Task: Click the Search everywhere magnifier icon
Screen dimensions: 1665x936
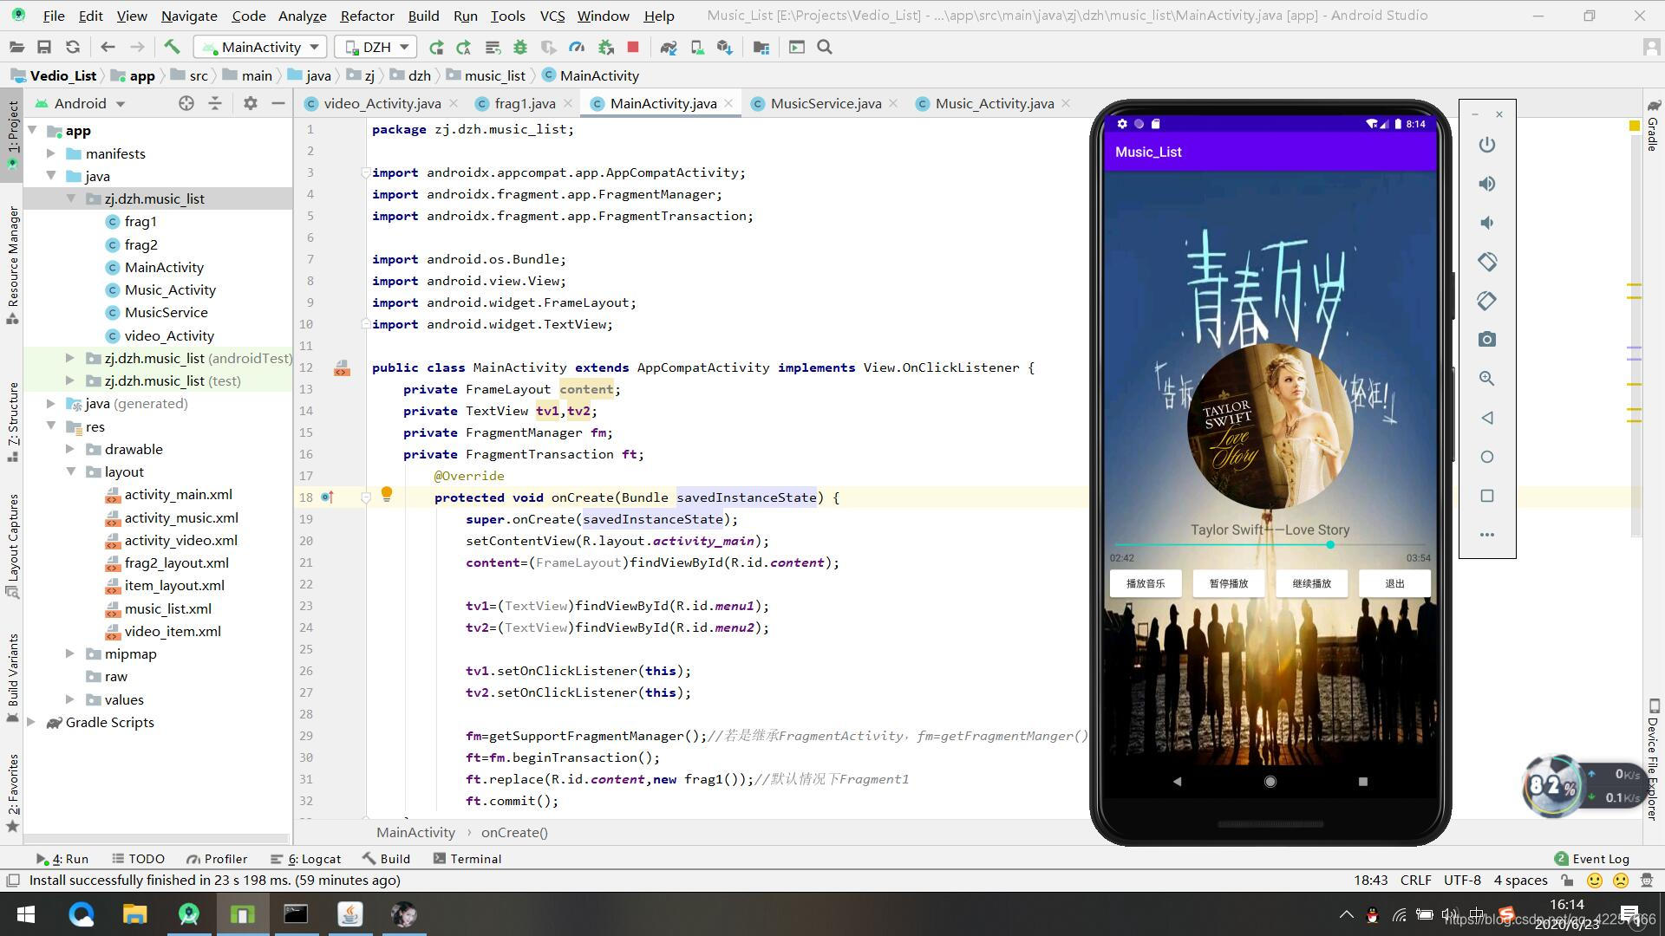Action: 826,46
